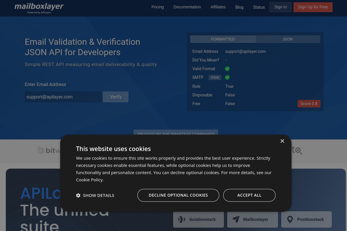Viewport: 347px width, 231px height.
Task: Click the SMTP green checkmark
Action: pos(227,77)
